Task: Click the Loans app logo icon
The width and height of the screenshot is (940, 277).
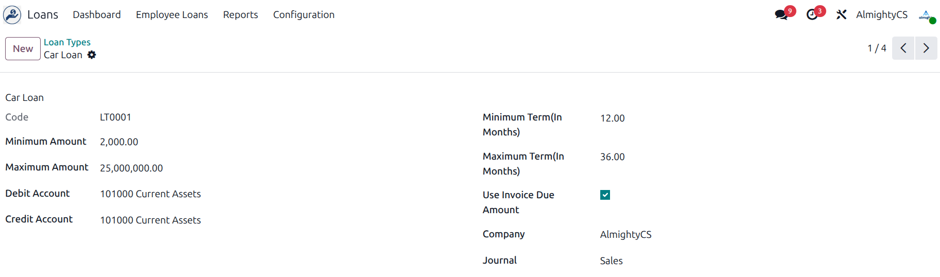Action: click(x=12, y=15)
